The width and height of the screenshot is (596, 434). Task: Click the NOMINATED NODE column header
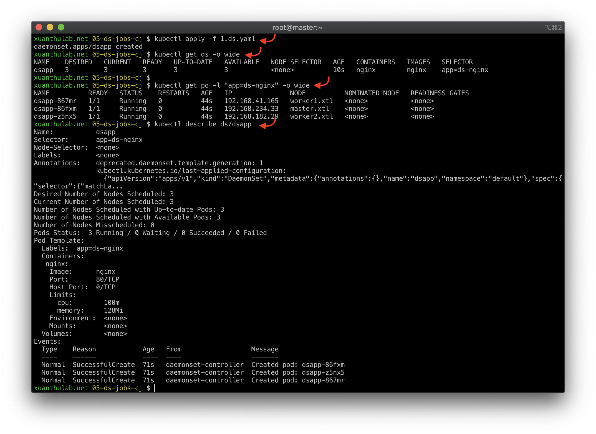click(371, 93)
